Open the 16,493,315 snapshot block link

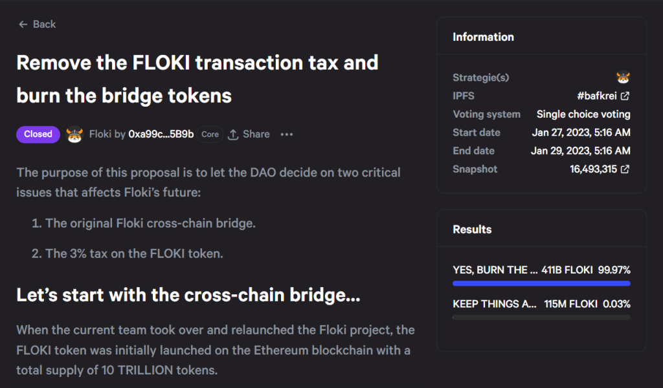pyautogui.click(x=592, y=169)
